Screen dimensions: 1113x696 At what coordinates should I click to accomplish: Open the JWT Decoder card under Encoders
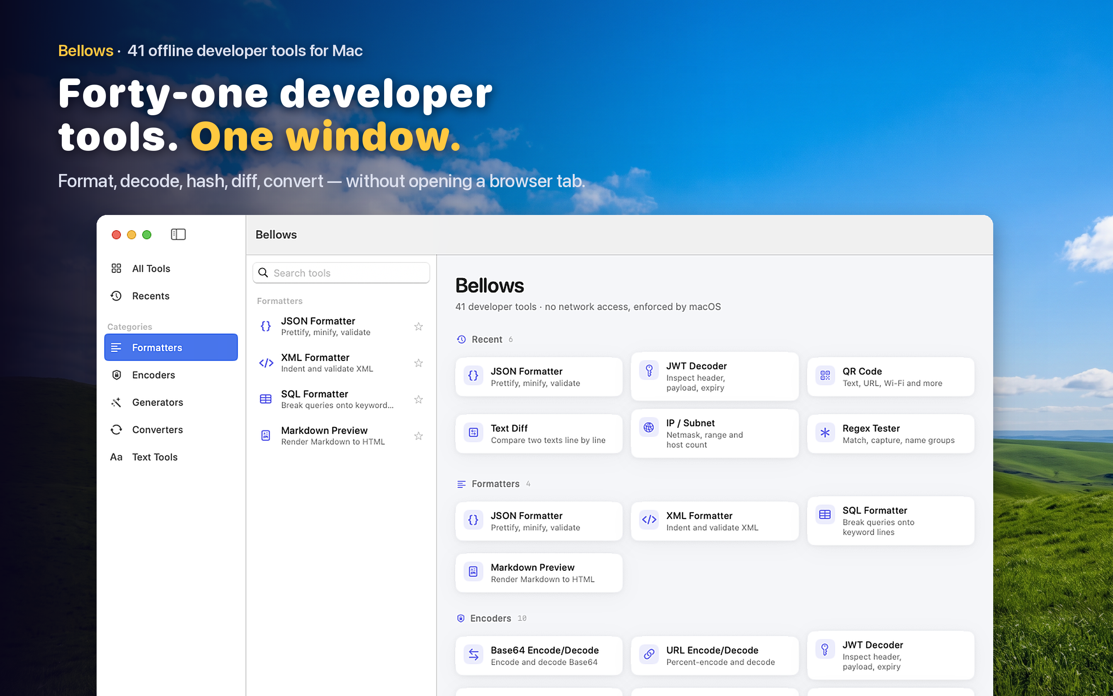click(x=891, y=655)
